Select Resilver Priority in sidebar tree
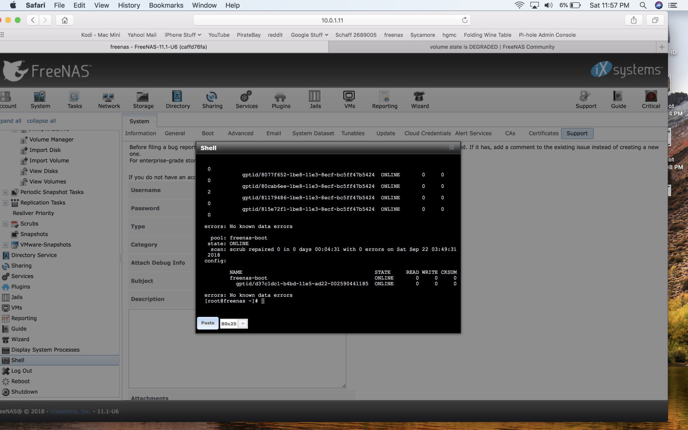This screenshot has width=688, height=430. pyautogui.click(x=33, y=213)
